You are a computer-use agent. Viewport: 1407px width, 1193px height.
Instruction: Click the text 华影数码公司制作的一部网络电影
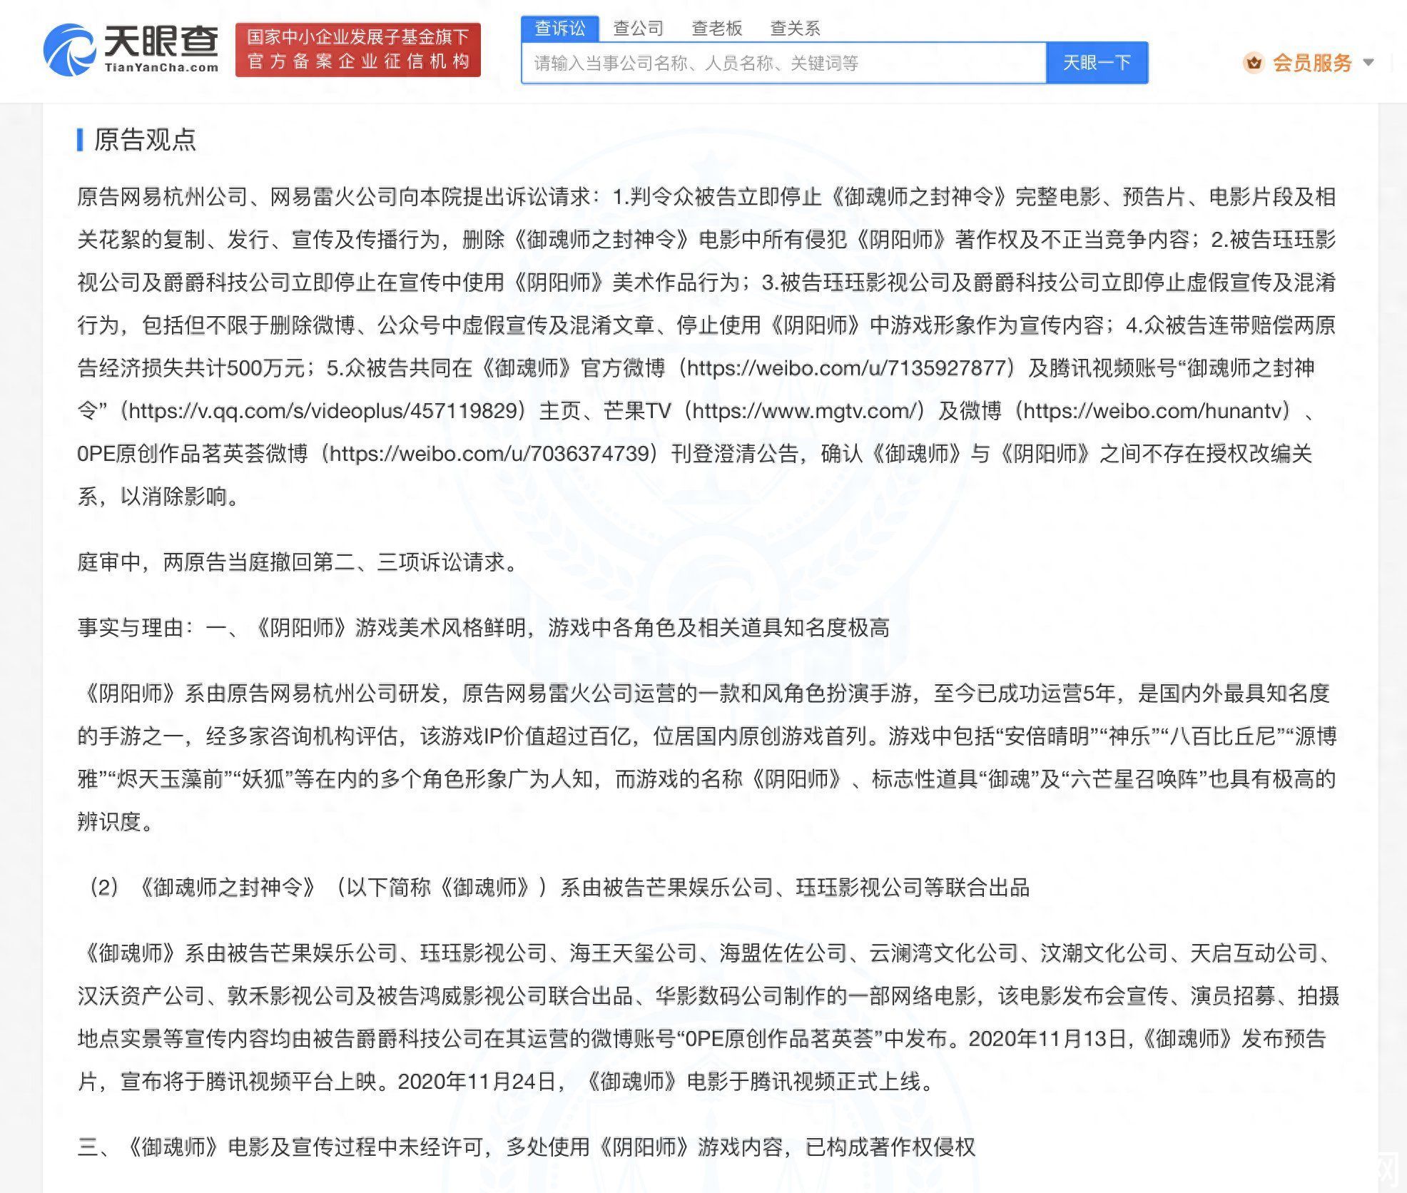[x=816, y=996]
